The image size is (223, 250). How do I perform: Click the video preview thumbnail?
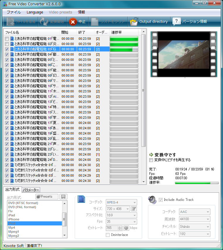tap(184, 54)
